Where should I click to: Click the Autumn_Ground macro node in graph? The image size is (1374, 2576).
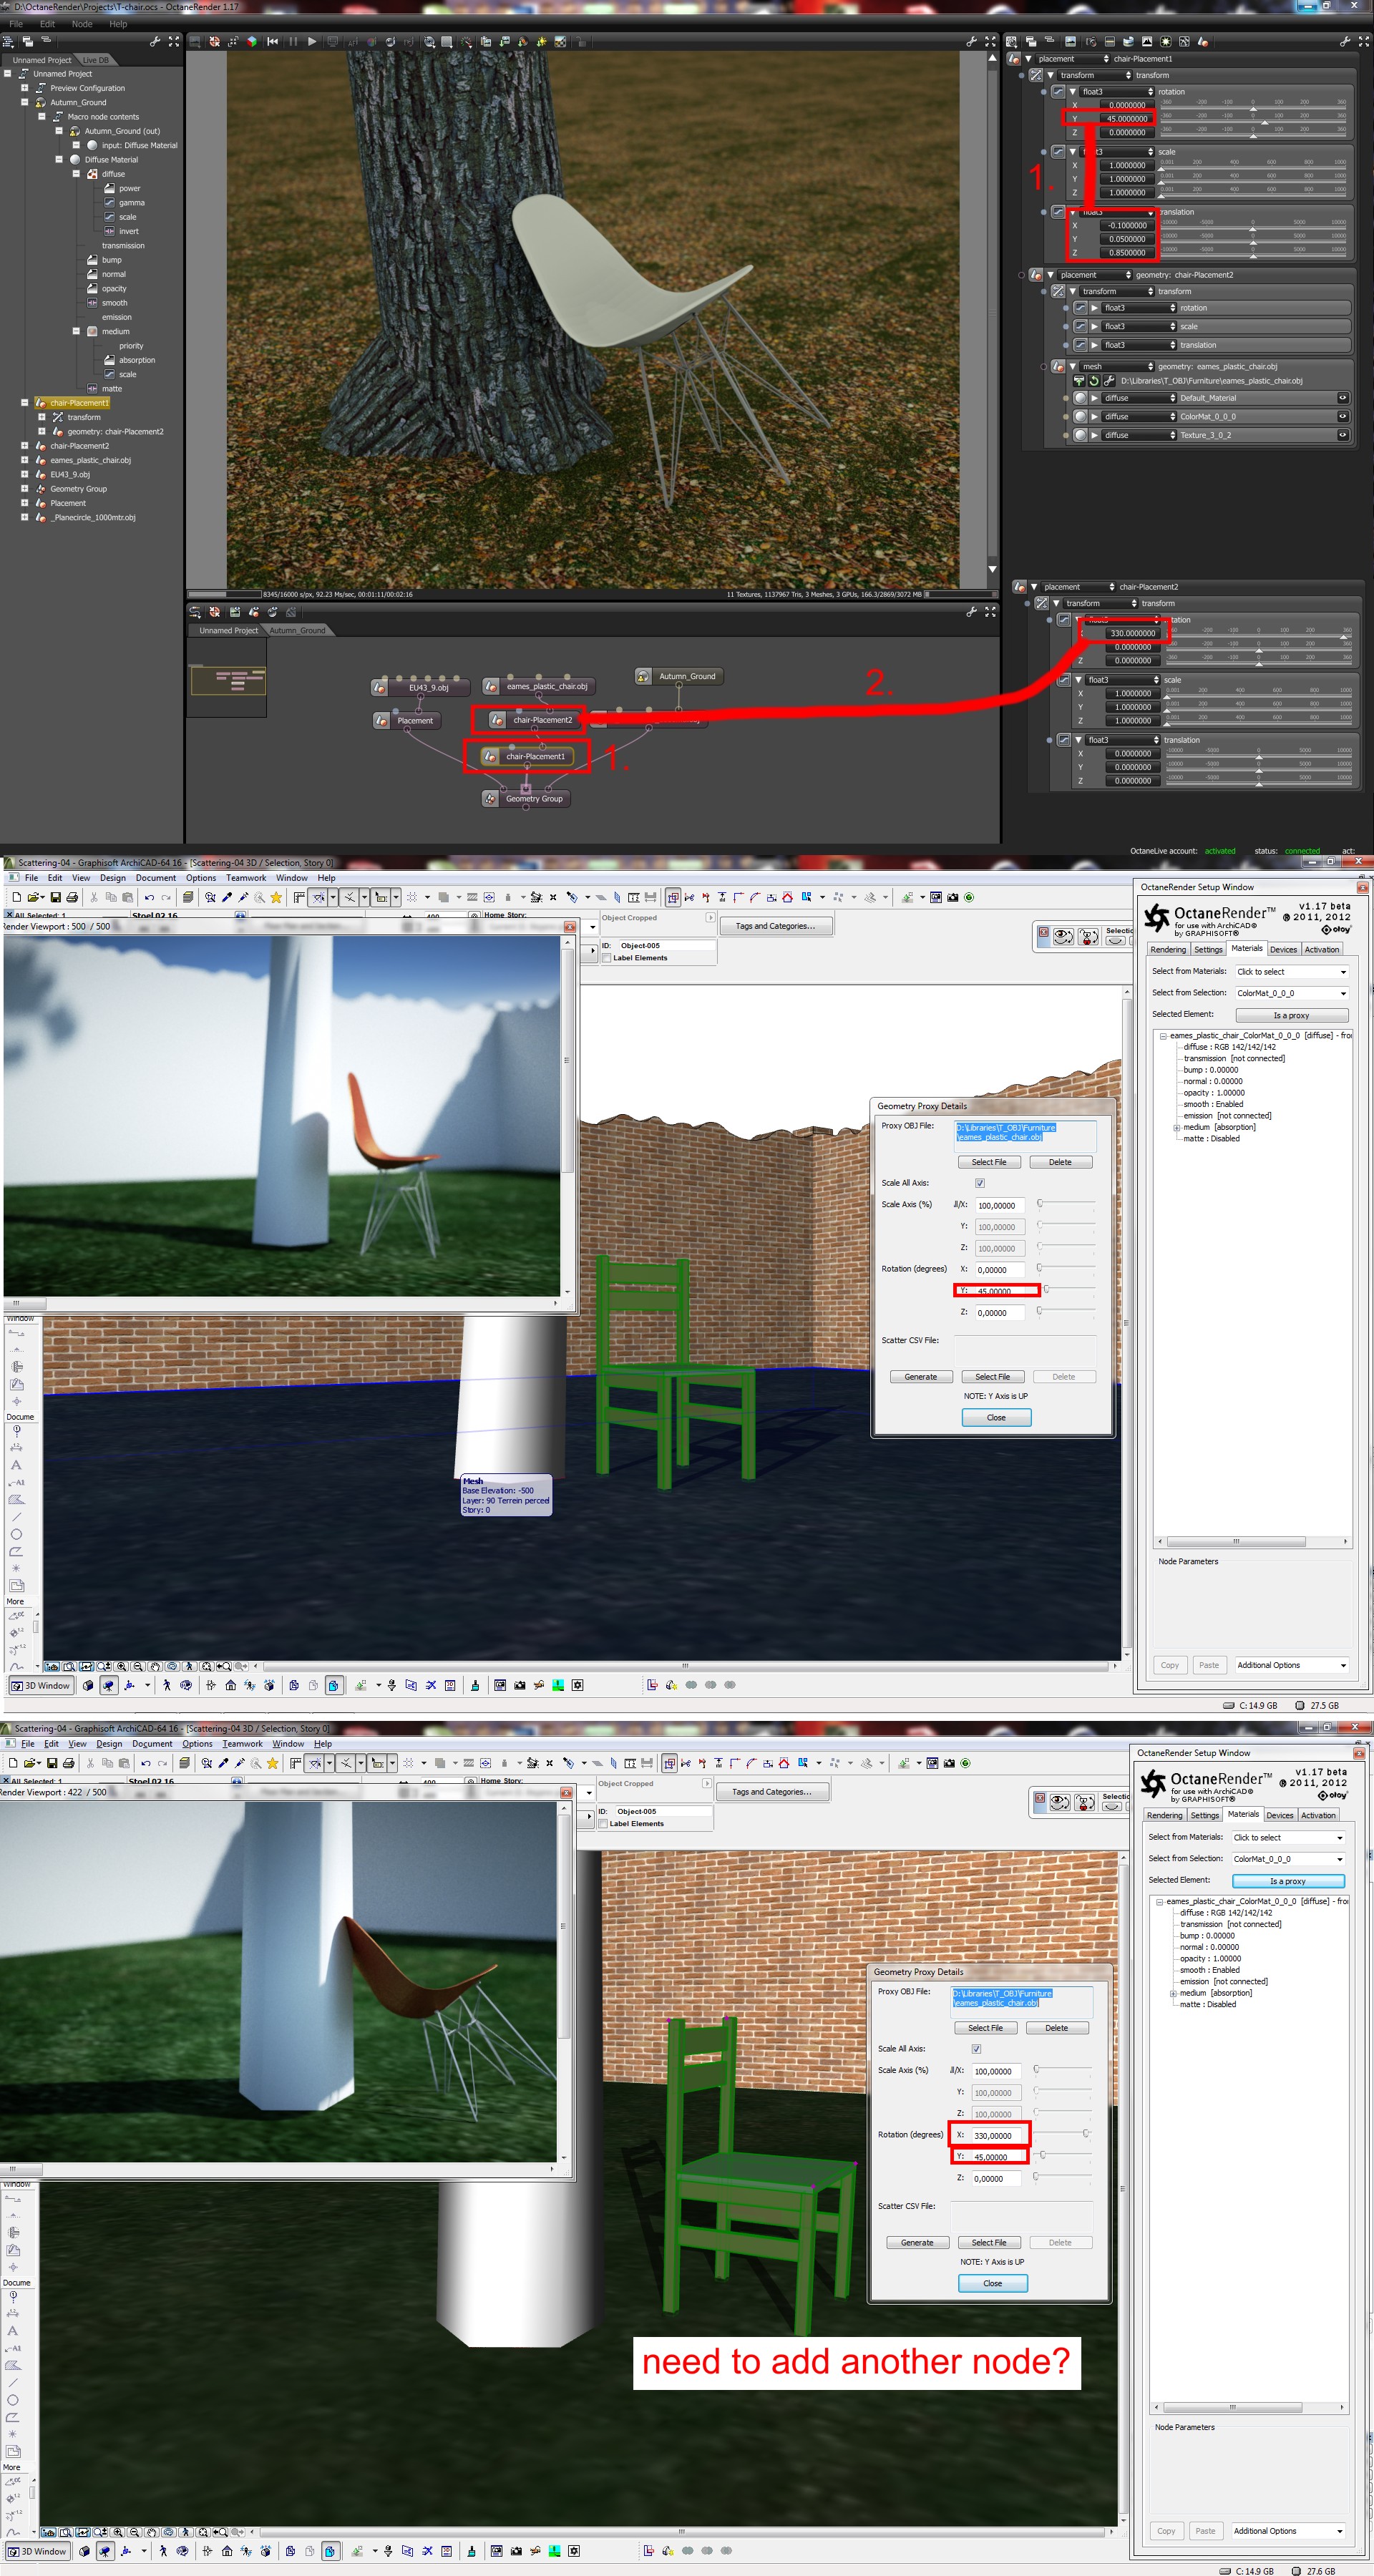pyautogui.click(x=686, y=677)
